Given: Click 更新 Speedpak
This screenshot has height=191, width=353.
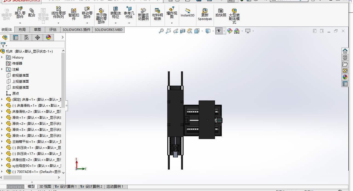Looking at the screenshot, I should [x=205, y=14].
